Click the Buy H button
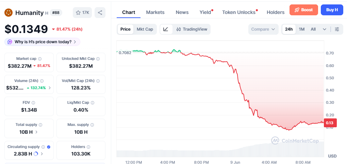The image size is (347, 164). pyautogui.click(x=332, y=10)
